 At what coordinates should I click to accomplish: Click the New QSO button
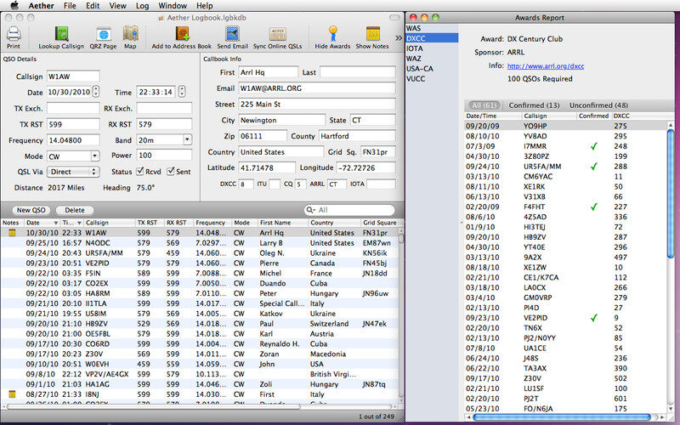tap(31, 210)
